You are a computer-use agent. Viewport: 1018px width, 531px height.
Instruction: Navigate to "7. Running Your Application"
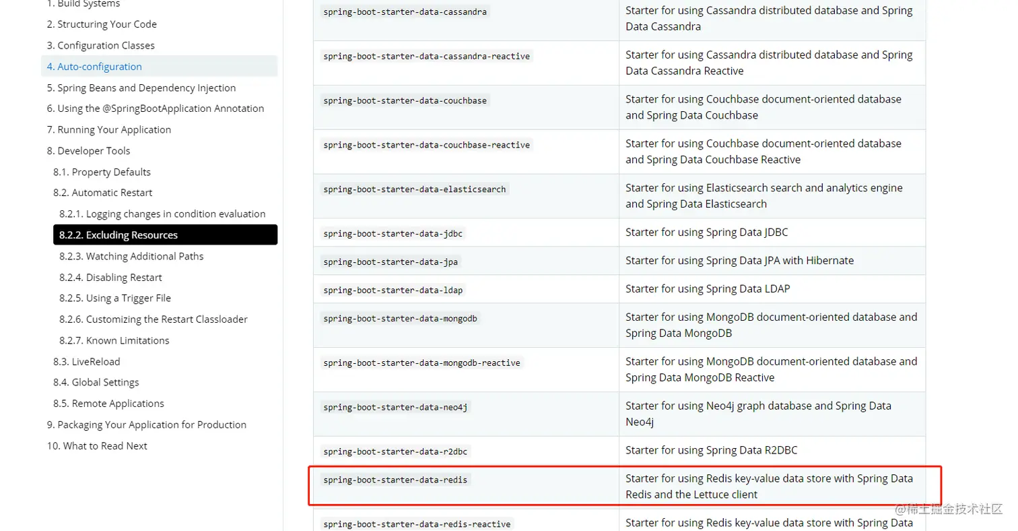[109, 129]
